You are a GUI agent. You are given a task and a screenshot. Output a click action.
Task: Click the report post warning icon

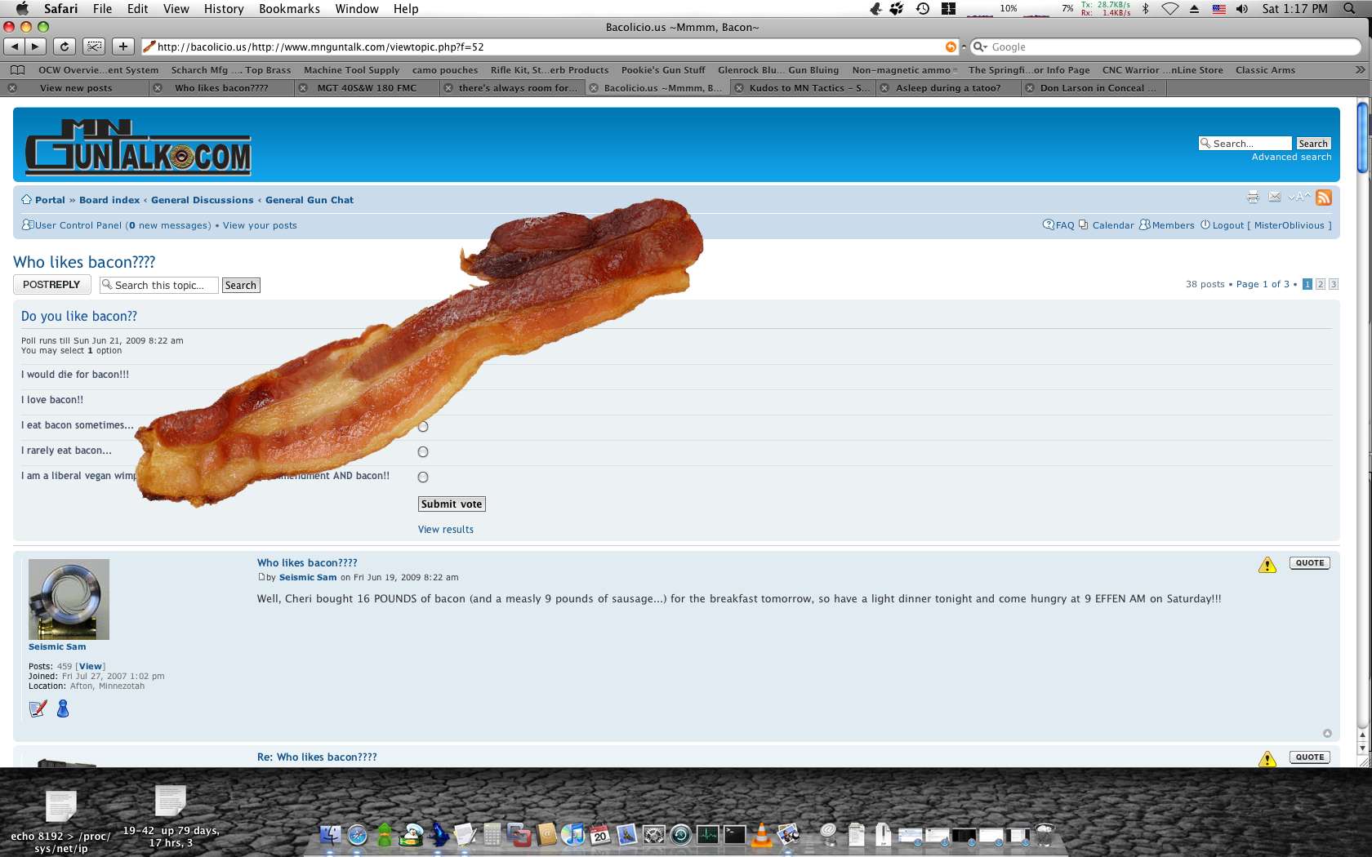click(1267, 565)
